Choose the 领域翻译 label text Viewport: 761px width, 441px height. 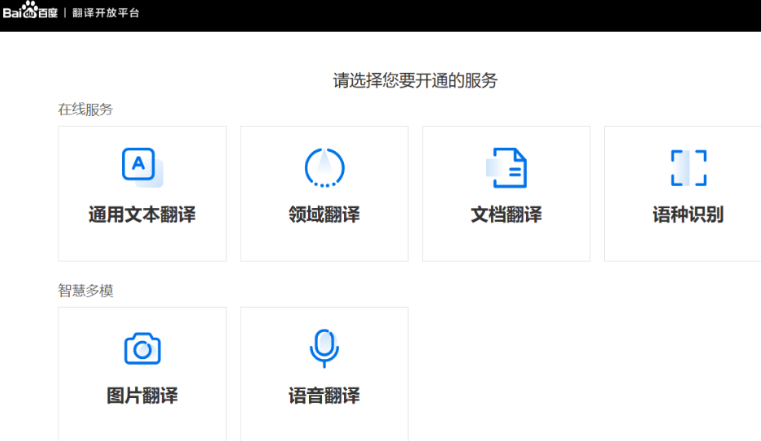[324, 215]
